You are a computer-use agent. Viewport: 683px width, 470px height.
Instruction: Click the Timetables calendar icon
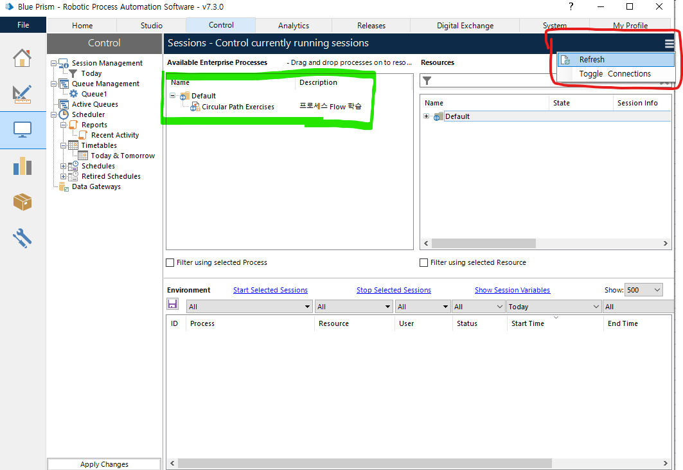tap(73, 145)
